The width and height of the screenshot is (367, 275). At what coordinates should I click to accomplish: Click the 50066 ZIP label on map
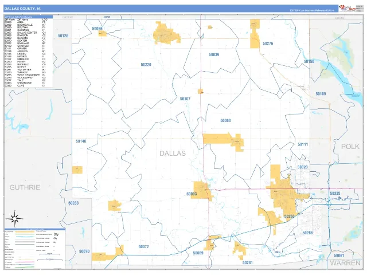97,29
